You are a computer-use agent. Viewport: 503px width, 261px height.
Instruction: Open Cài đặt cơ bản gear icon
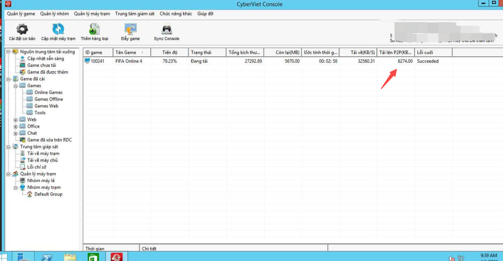click(22, 29)
